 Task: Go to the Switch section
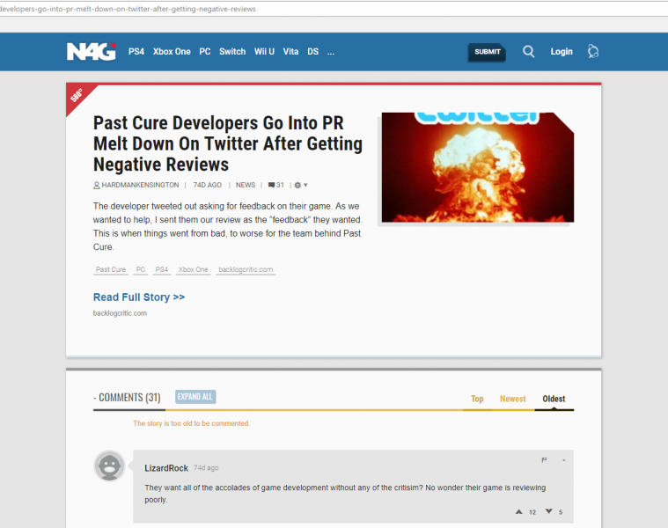pos(232,52)
